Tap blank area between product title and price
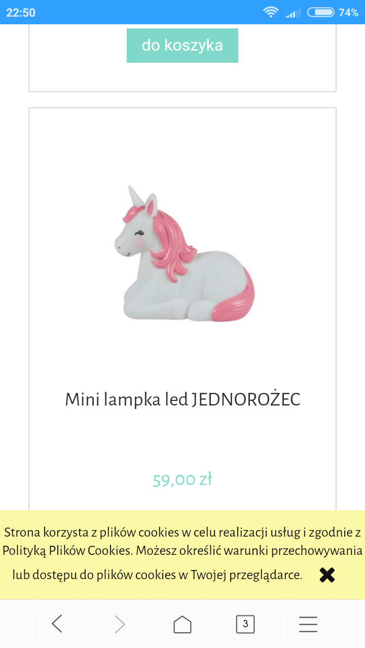 (x=182, y=439)
